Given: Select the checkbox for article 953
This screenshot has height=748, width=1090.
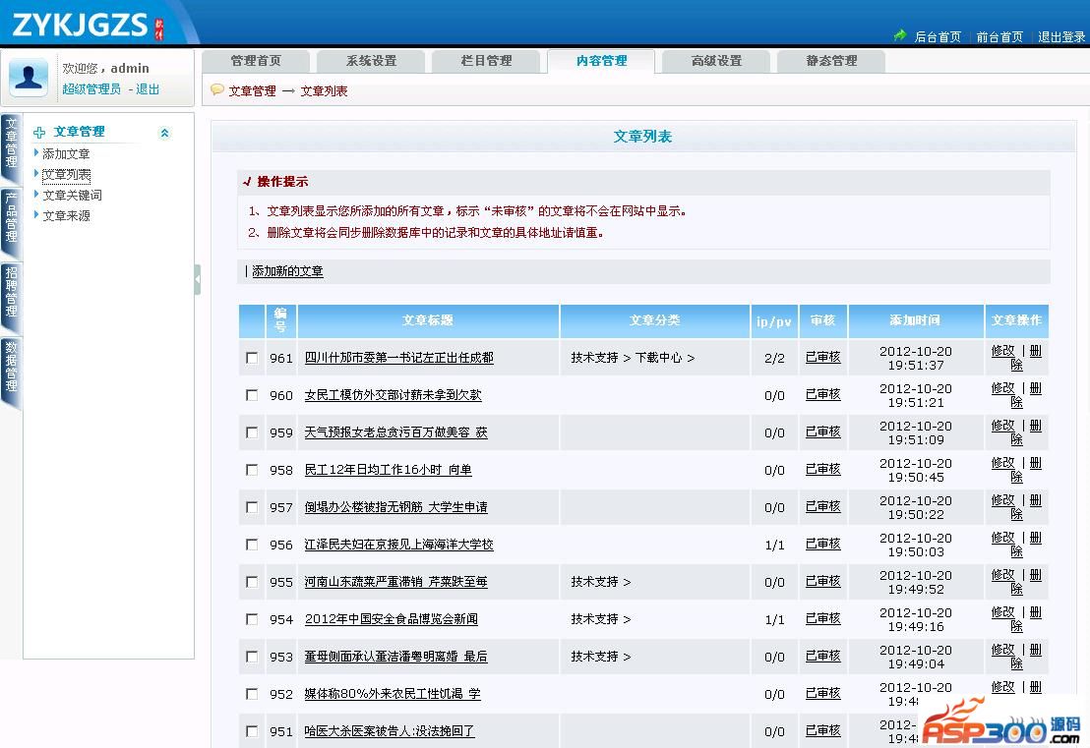Looking at the screenshot, I should click(252, 657).
